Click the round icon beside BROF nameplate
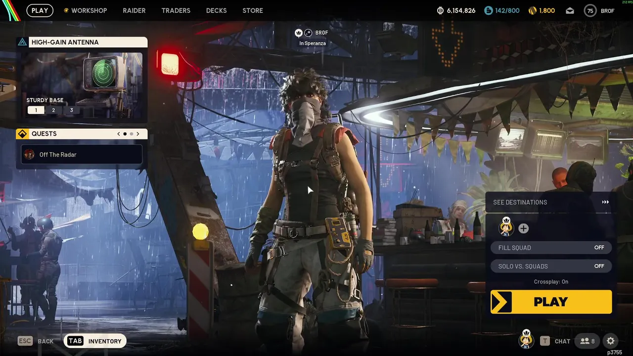Viewport: 633px width, 356px height. (308, 33)
